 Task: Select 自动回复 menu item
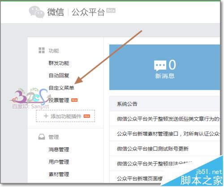[x=59, y=76]
